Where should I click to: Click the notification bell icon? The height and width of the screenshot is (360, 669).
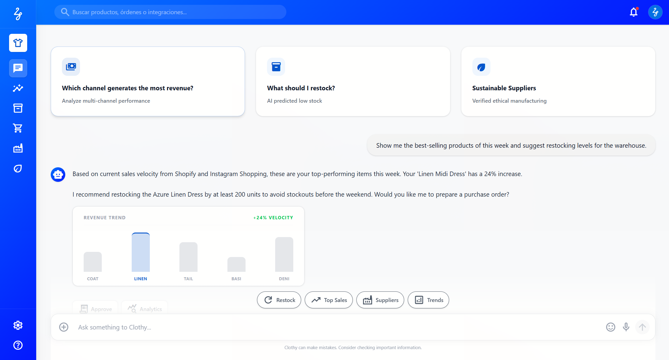click(x=634, y=12)
